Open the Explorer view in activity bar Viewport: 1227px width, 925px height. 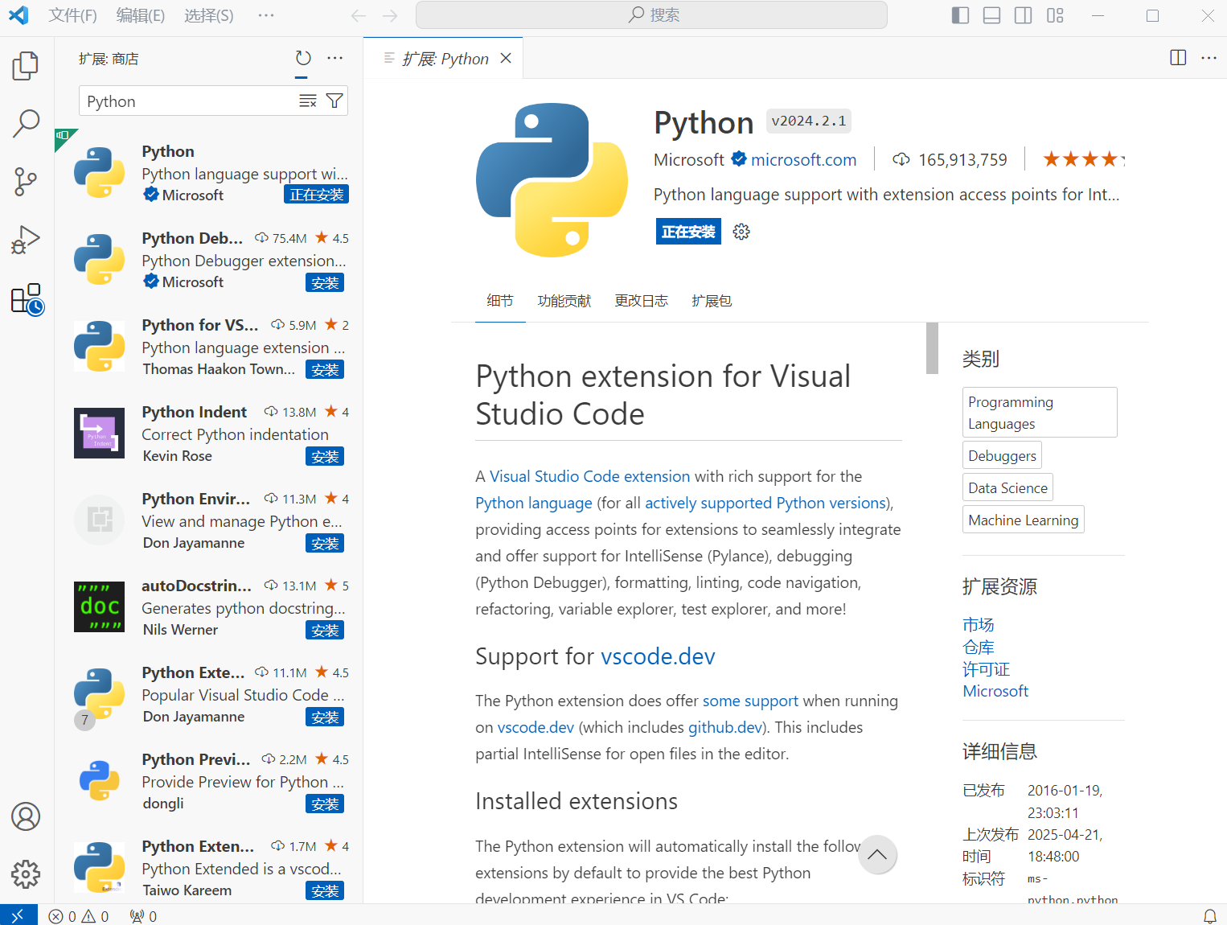[x=26, y=66]
